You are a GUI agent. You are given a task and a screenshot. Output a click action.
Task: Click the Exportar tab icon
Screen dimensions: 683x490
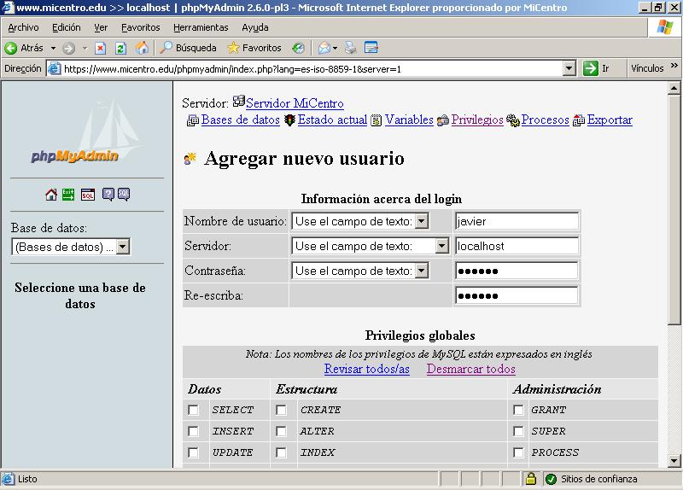click(579, 120)
